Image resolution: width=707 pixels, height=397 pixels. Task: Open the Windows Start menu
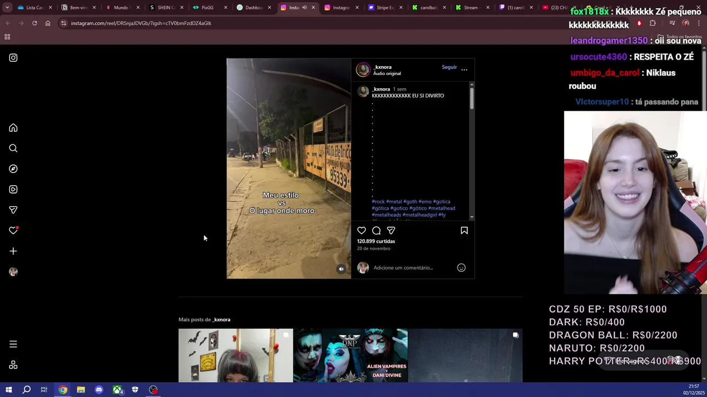click(x=8, y=390)
